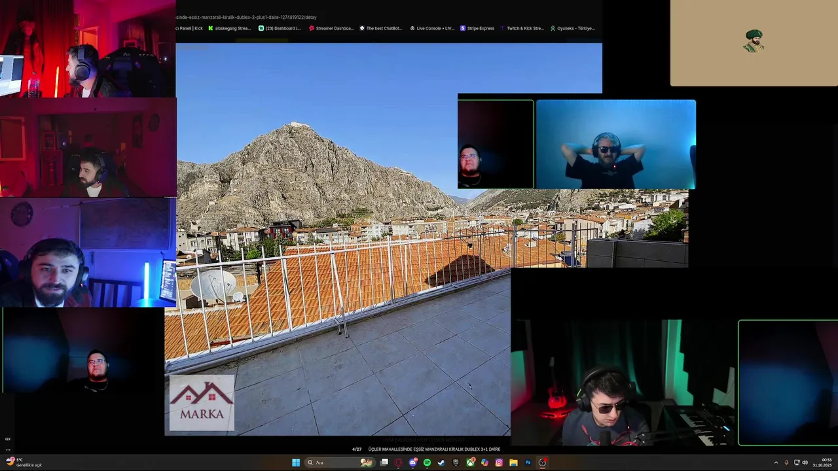Click the browser address bar URL
This screenshot has width=838, height=471.
coord(246,17)
